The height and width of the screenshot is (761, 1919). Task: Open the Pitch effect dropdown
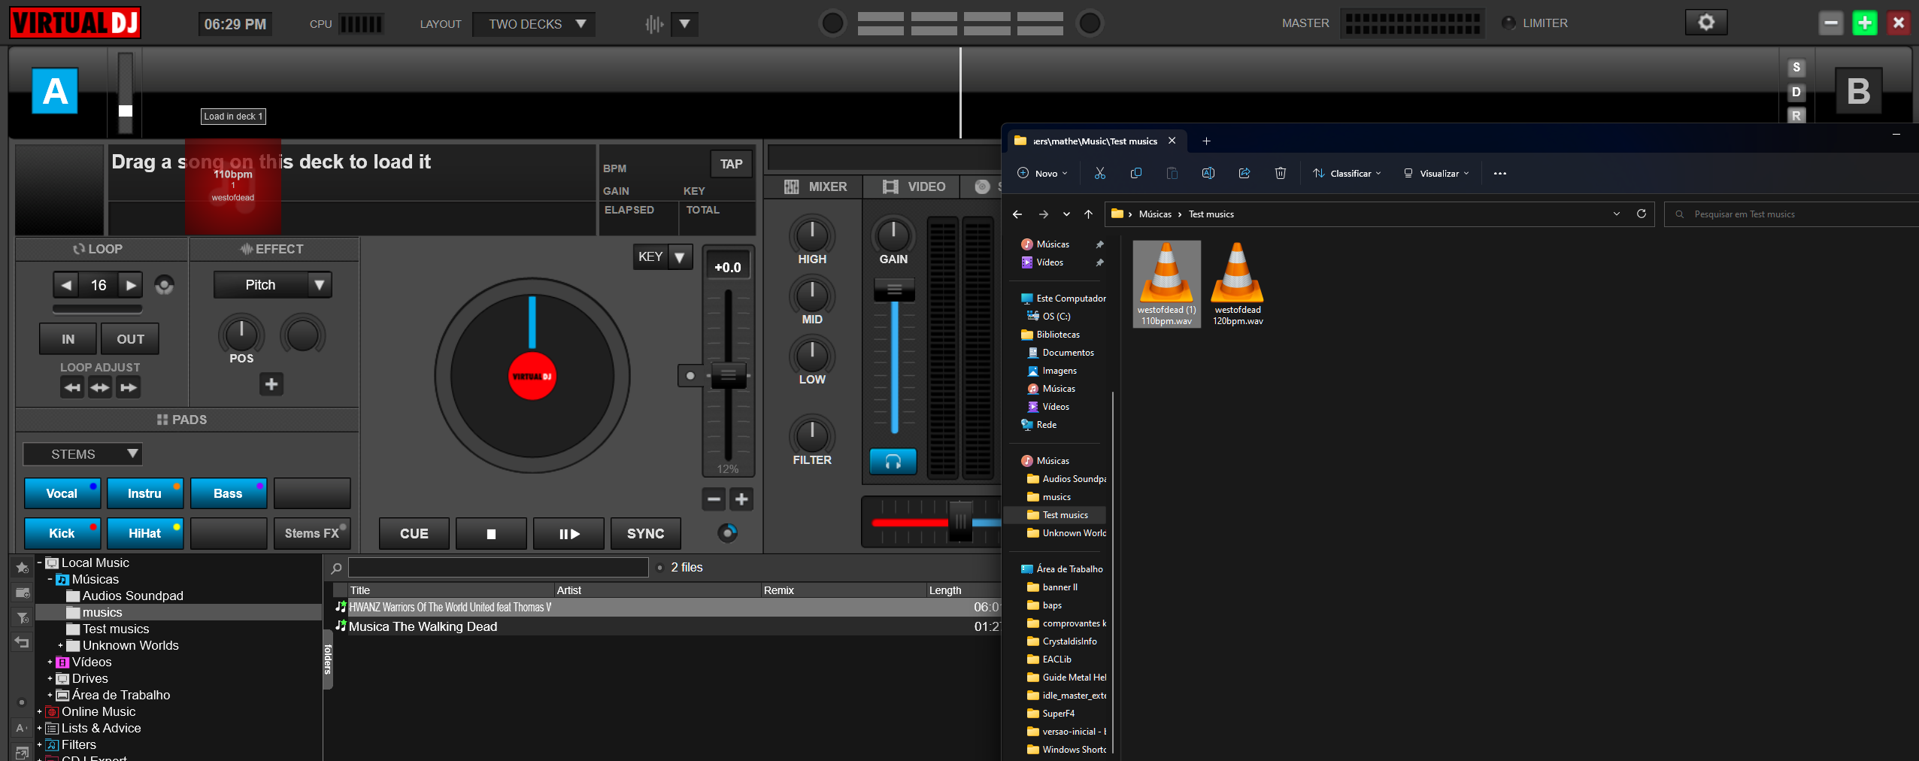pyautogui.click(x=319, y=285)
